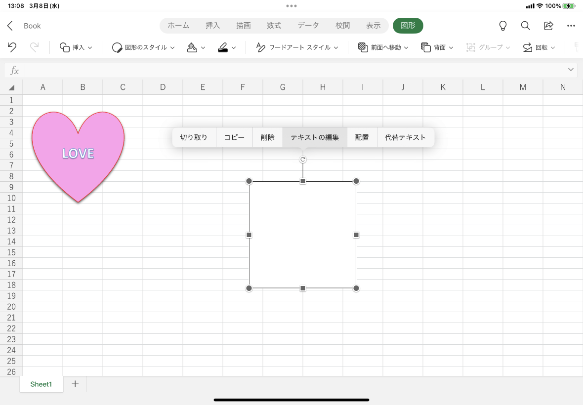Expand the ワードアート スタイル chevron
Image resolution: width=583 pixels, height=405 pixels.
[336, 47]
